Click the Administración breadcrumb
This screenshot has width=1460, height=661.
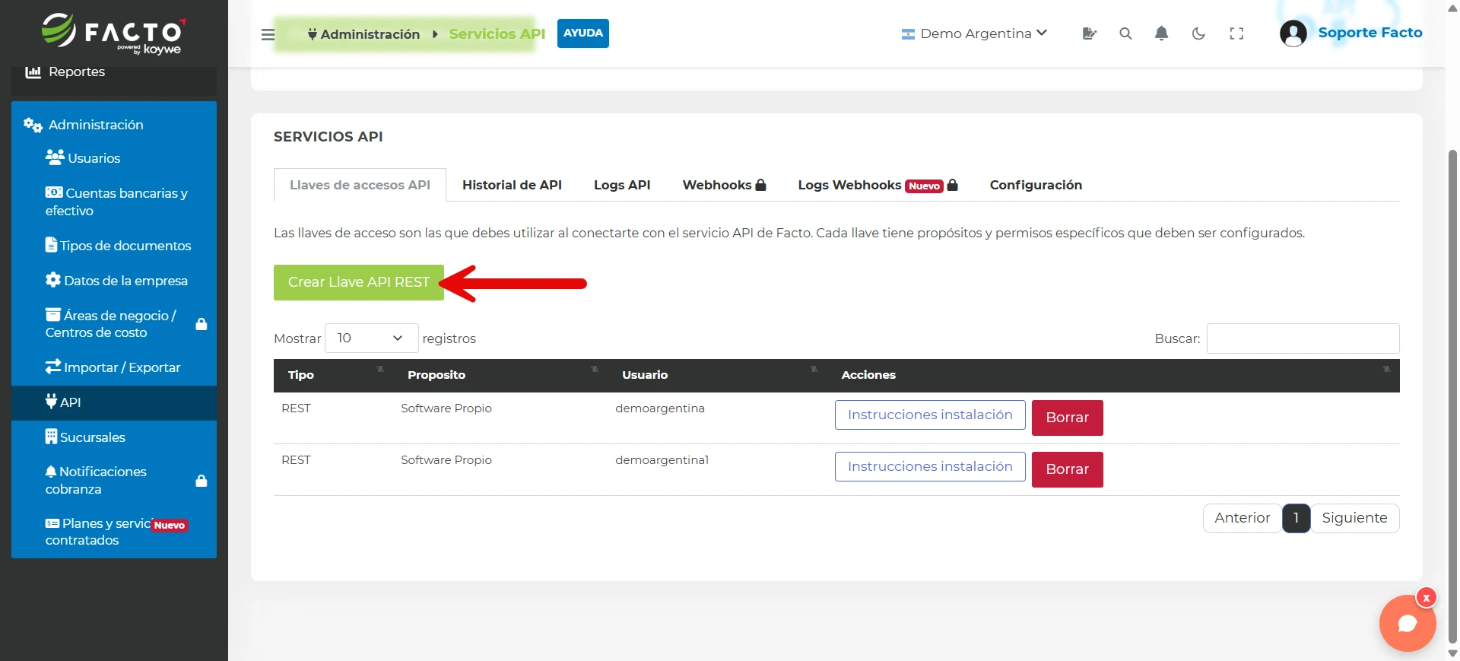pos(363,34)
